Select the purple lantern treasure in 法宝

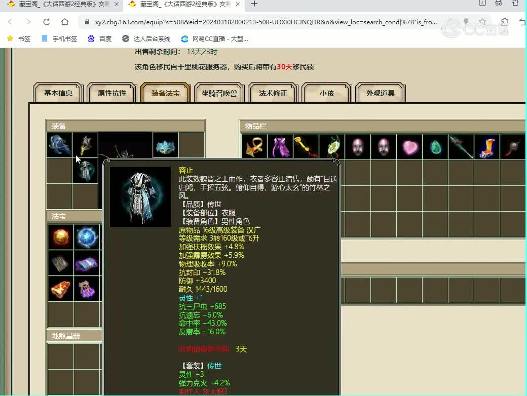pos(87,289)
